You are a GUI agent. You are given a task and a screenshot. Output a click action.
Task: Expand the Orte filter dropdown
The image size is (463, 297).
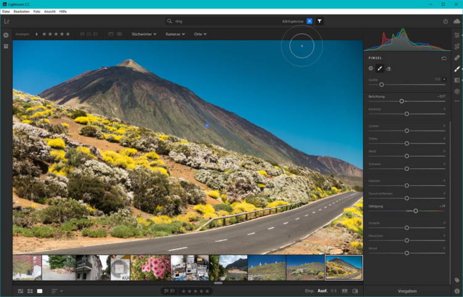(201, 34)
